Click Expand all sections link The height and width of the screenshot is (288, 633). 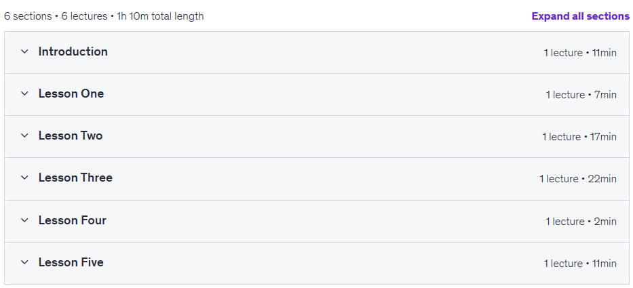pyautogui.click(x=581, y=16)
